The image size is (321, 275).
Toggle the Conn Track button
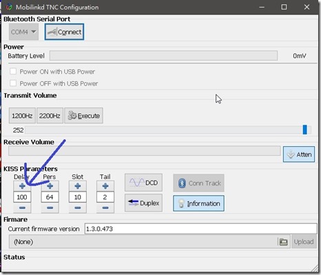click(x=198, y=183)
